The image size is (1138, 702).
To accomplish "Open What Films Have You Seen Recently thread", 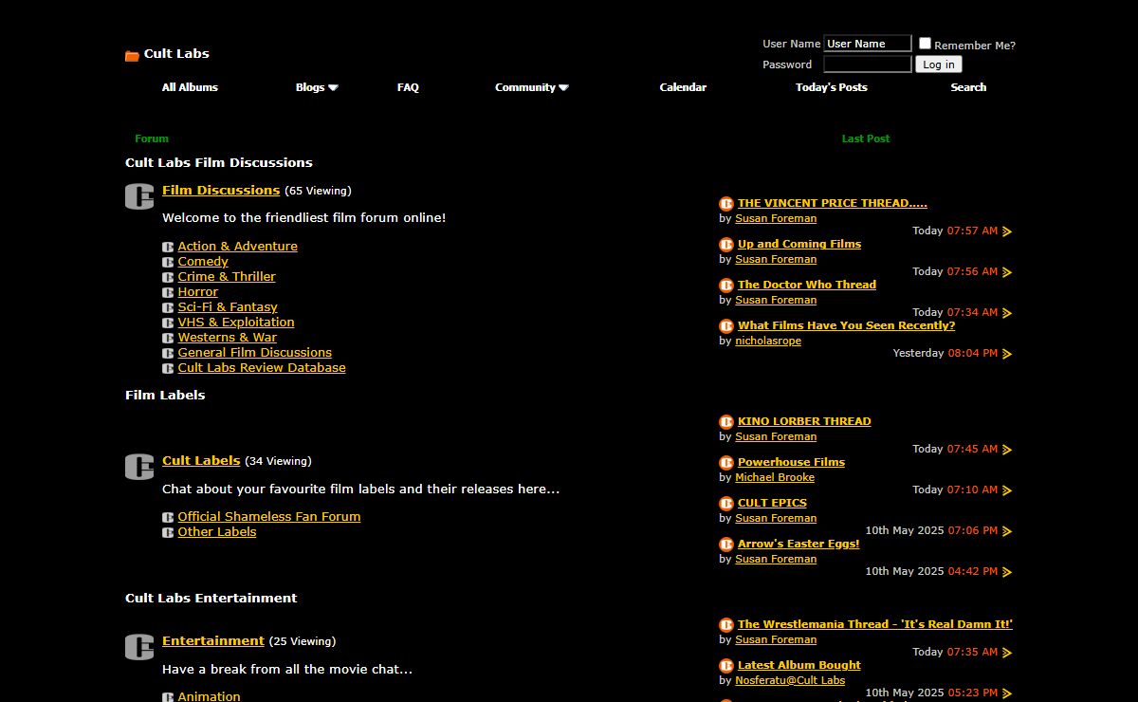I will (847, 325).
